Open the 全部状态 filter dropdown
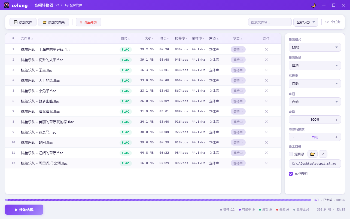Screen dimensions: 350x219 point(305,22)
